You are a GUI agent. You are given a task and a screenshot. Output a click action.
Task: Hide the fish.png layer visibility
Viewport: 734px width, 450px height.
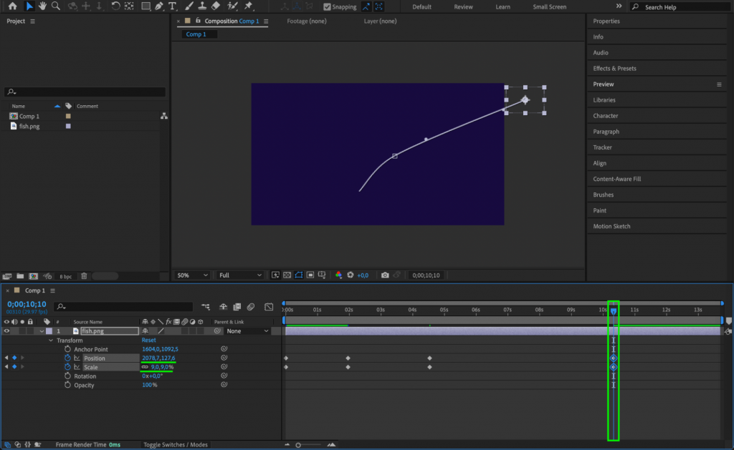(6, 331)
